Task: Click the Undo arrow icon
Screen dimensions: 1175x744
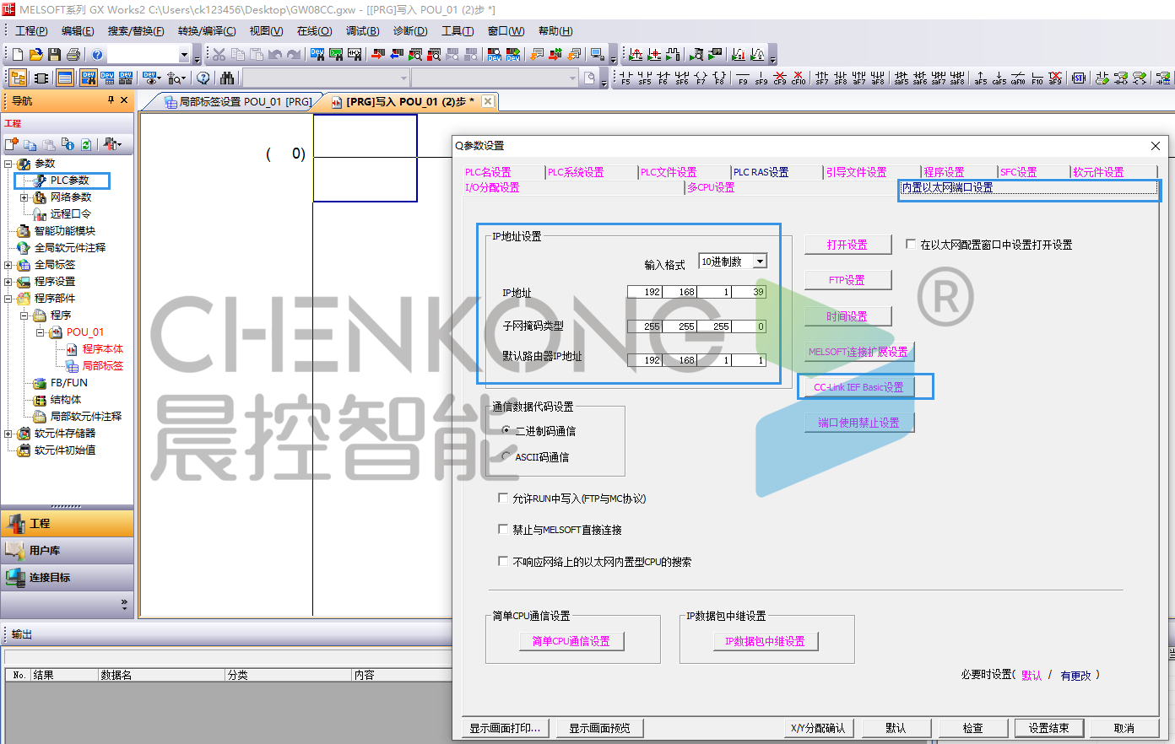Action: point(275,55)
